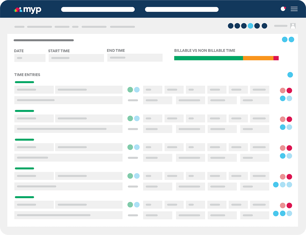
Task: Click the green action icon on the first entry
Action: click(x=131, y=90)
